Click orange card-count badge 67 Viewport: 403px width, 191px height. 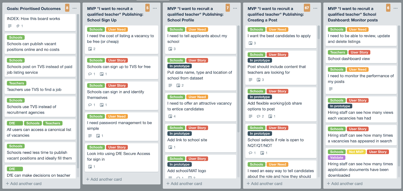(307, 8)
